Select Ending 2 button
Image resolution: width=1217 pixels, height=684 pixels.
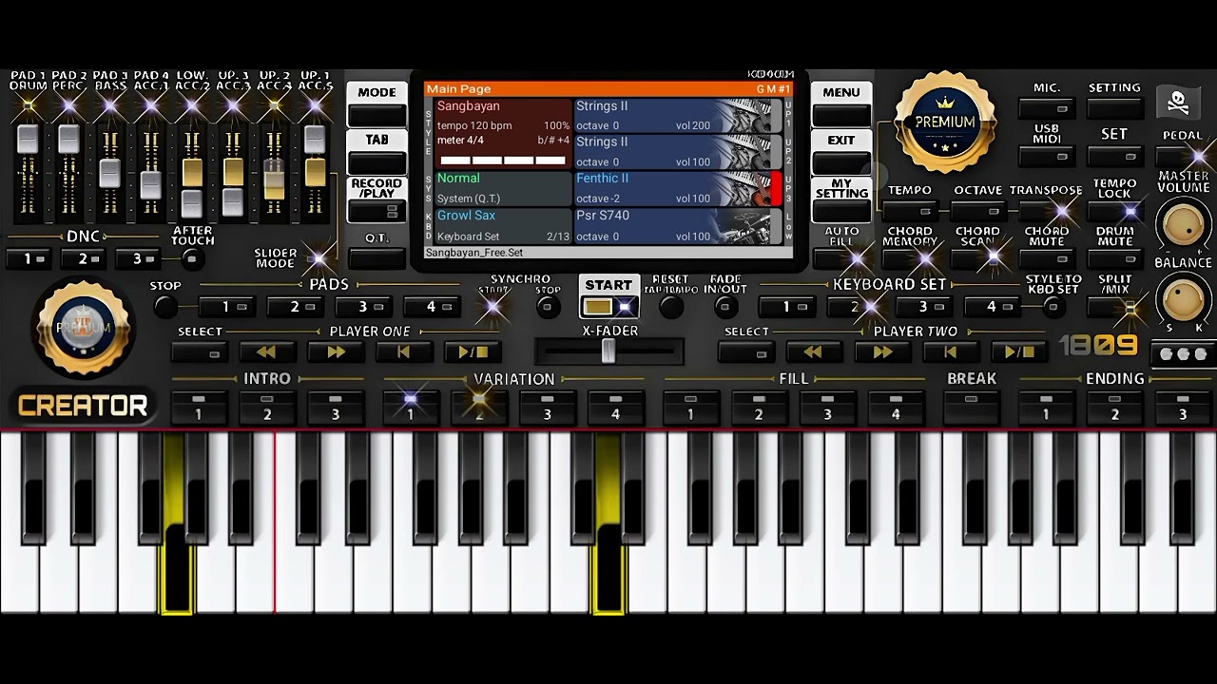tap(1114, 408)
